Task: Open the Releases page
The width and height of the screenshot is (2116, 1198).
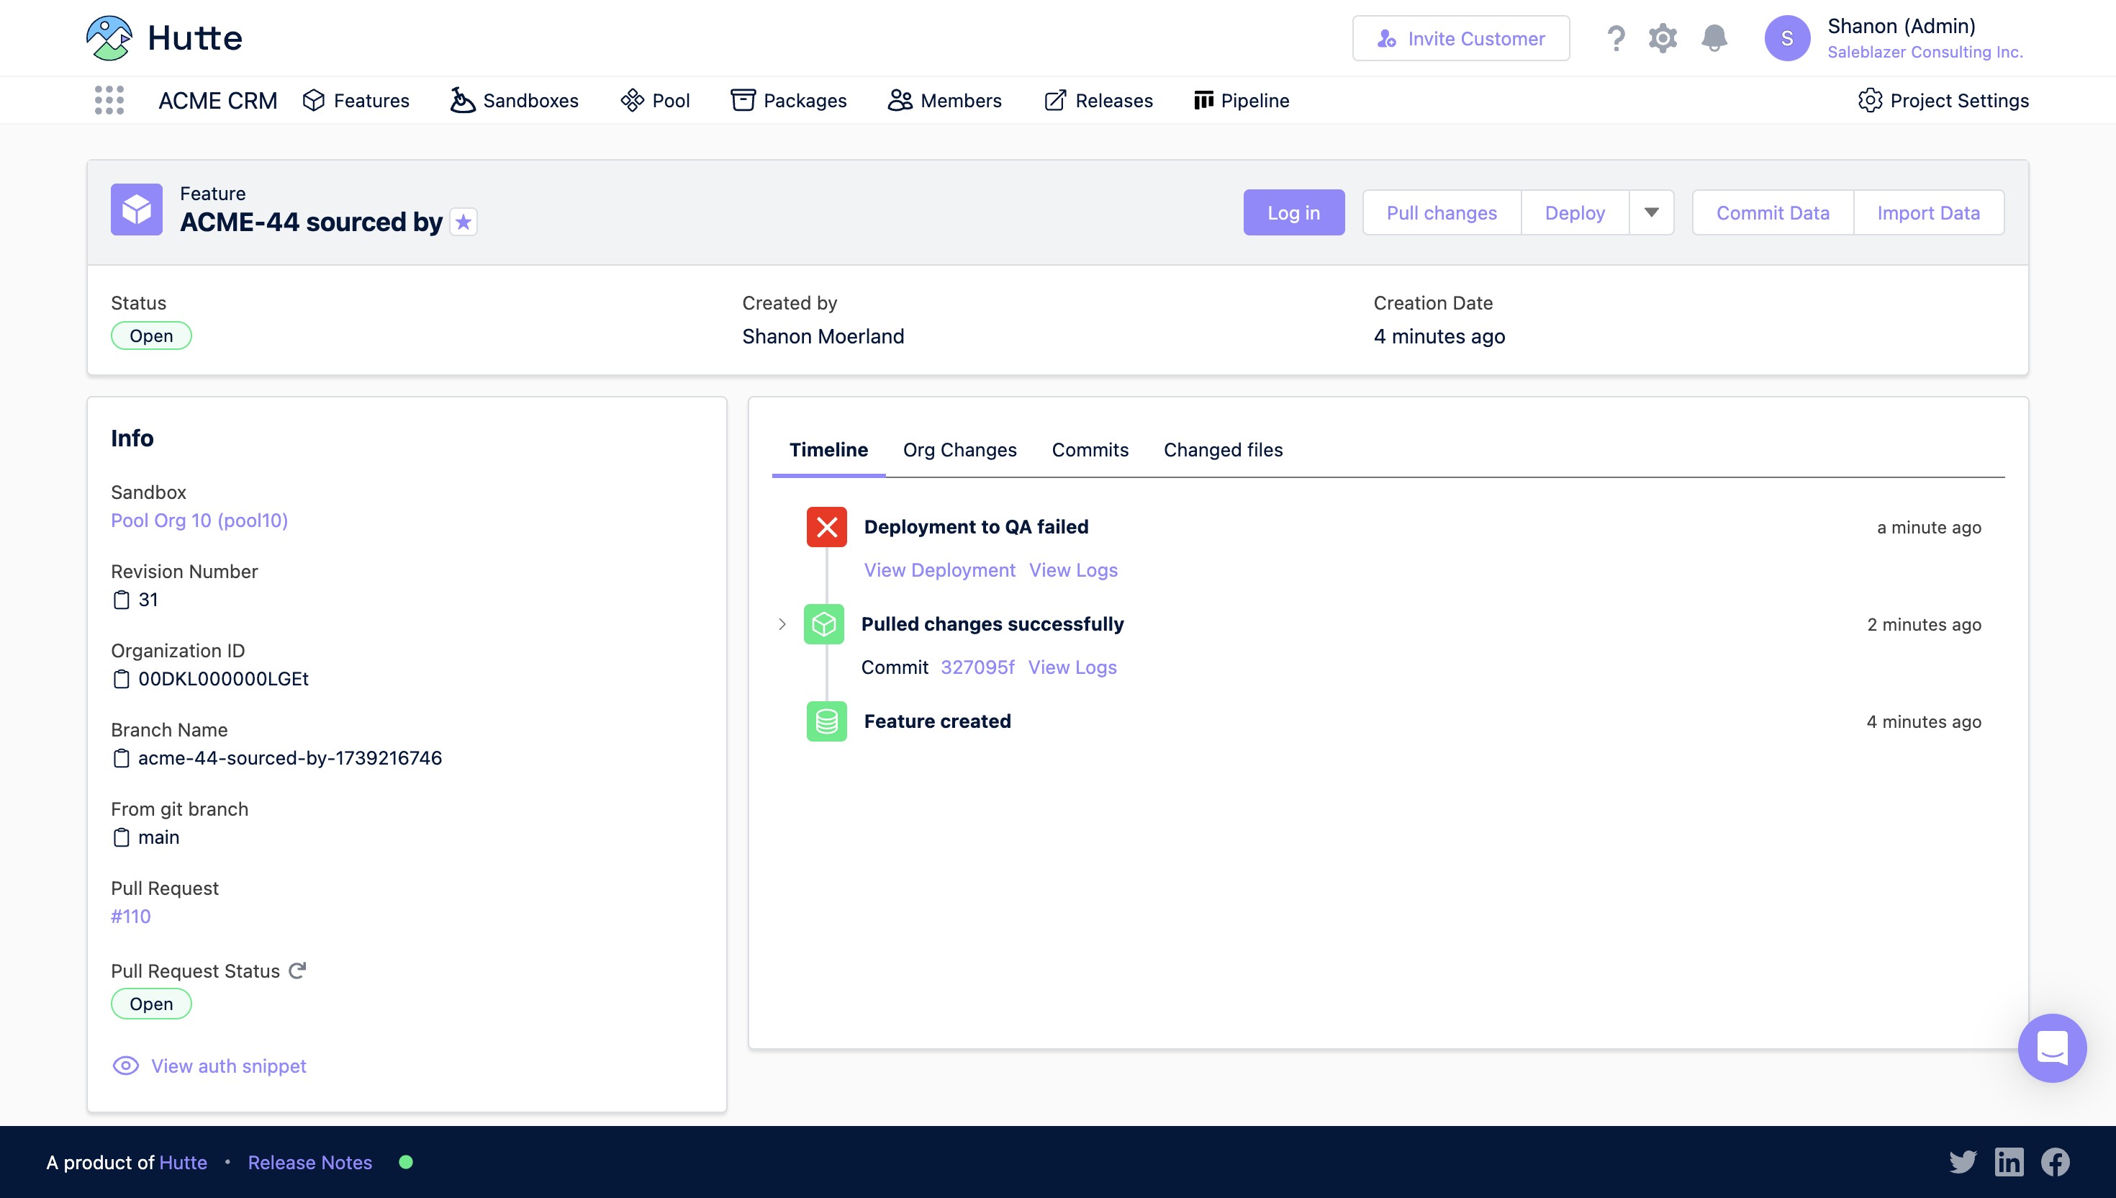Action: coord(1099,100)
